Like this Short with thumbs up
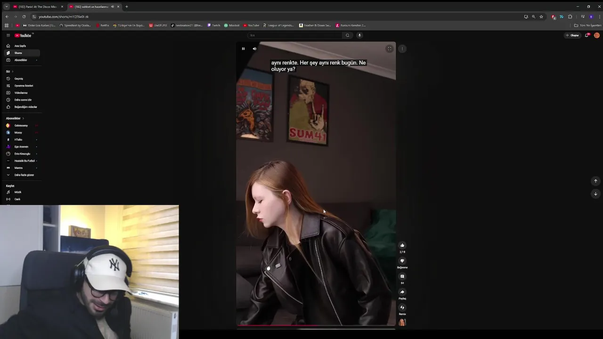Viewport: 603px width, 339px height. (402, 245)
